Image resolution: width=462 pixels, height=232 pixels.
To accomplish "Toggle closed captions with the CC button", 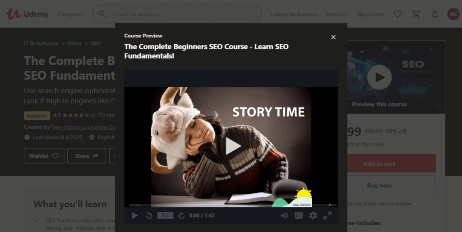I will 299,215.
